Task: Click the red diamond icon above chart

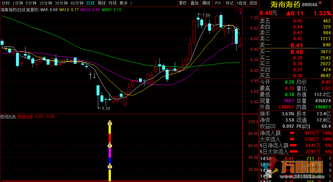Action: (x=235, y=10)
